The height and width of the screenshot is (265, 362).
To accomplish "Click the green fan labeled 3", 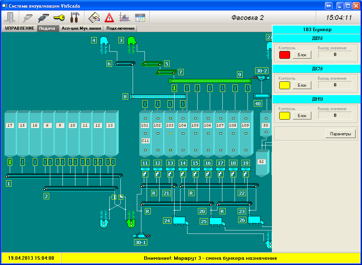I will [x=132, y=41].
